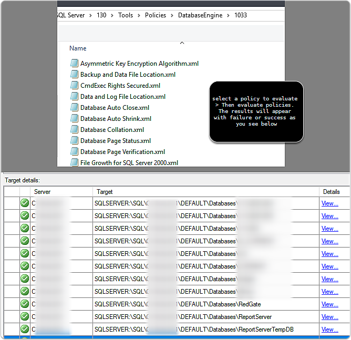This screenshot has width=351, height=340.
Task: Click the Database Collation.xml file icon
Action: 74,130
